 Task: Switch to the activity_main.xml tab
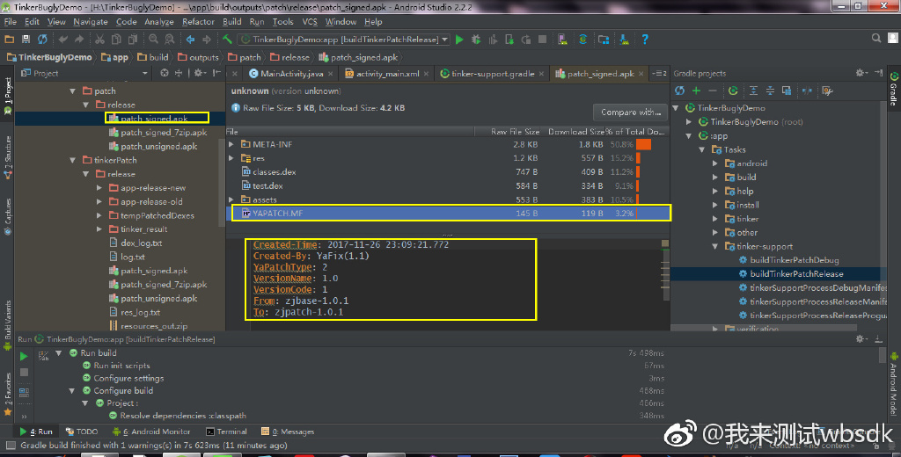pyautogui.click(x=387, y=74)
